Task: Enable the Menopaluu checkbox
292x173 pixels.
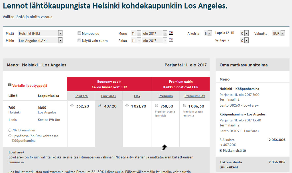Action: (79, 33)
